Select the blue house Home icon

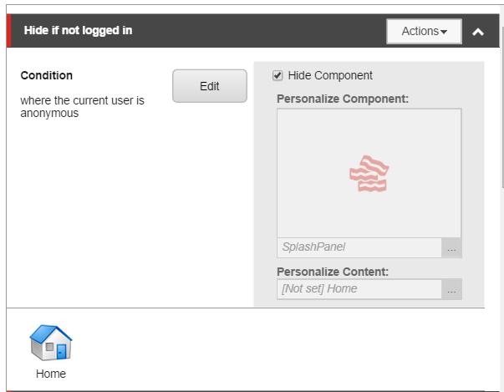[51, 343]
